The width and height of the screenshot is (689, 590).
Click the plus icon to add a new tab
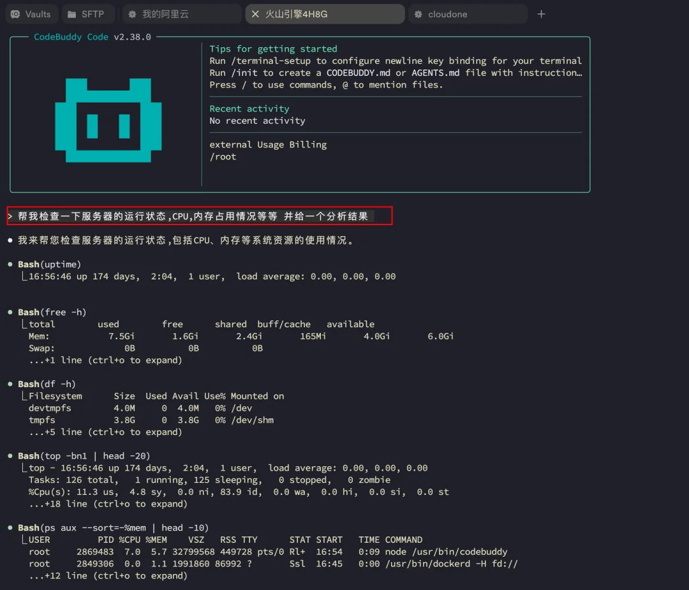coord(541,14)
